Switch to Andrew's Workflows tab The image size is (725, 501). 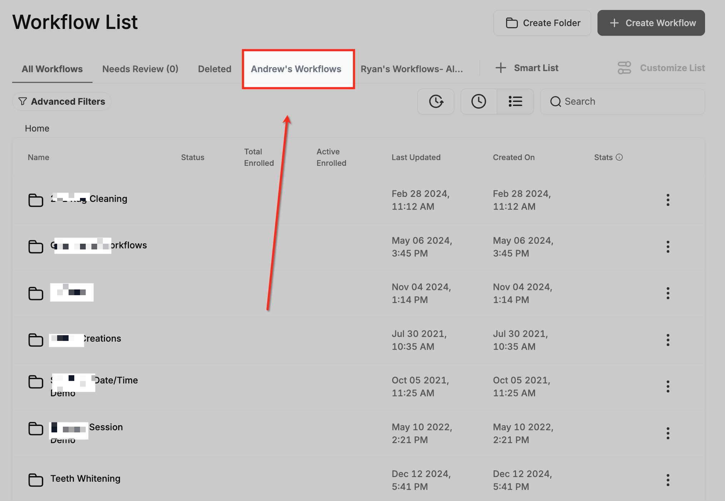click(x=296, y=69)
